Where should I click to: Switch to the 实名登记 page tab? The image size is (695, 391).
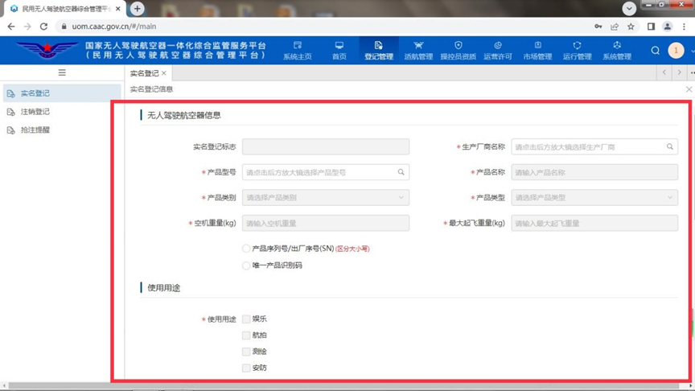pos(145,73)
